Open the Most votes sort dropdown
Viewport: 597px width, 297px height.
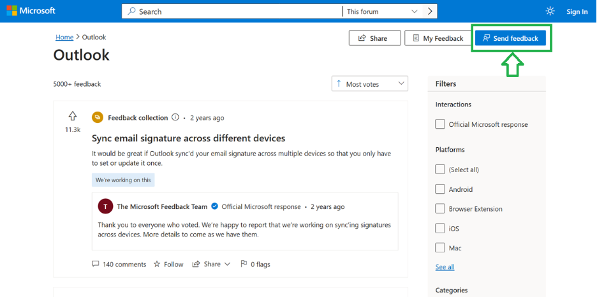tap(370, 83)
